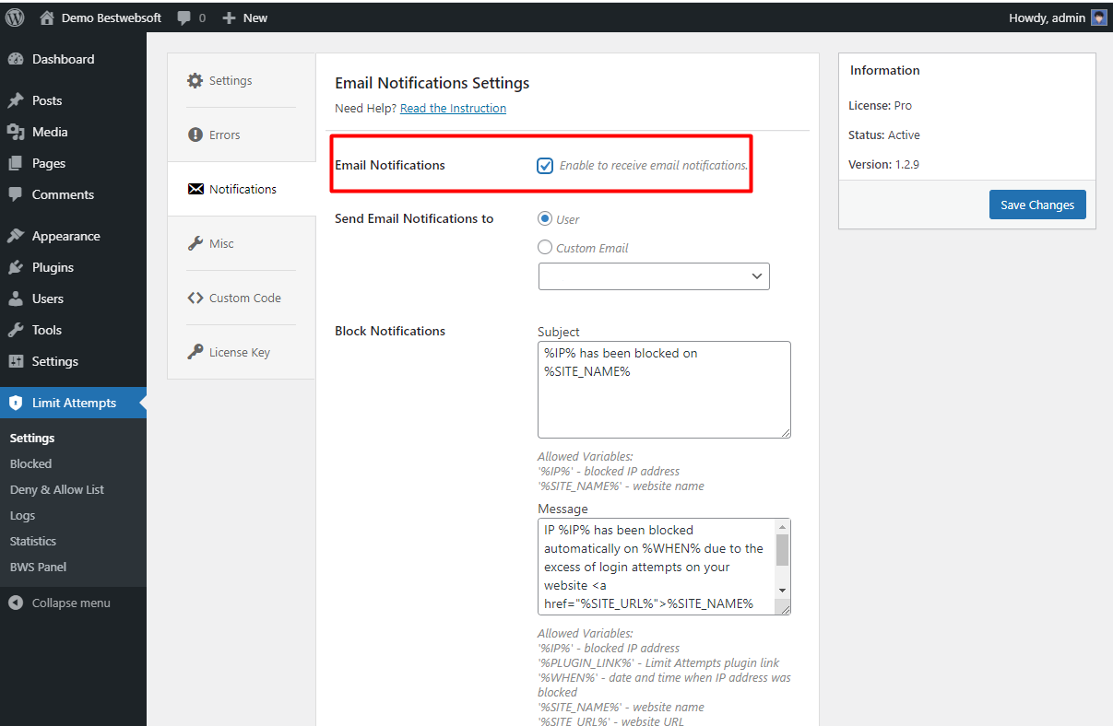1113x726 pixels.
Task: Click the Limit Attempts shield icon
Action: pyautogui.click(x=16, y=403)
